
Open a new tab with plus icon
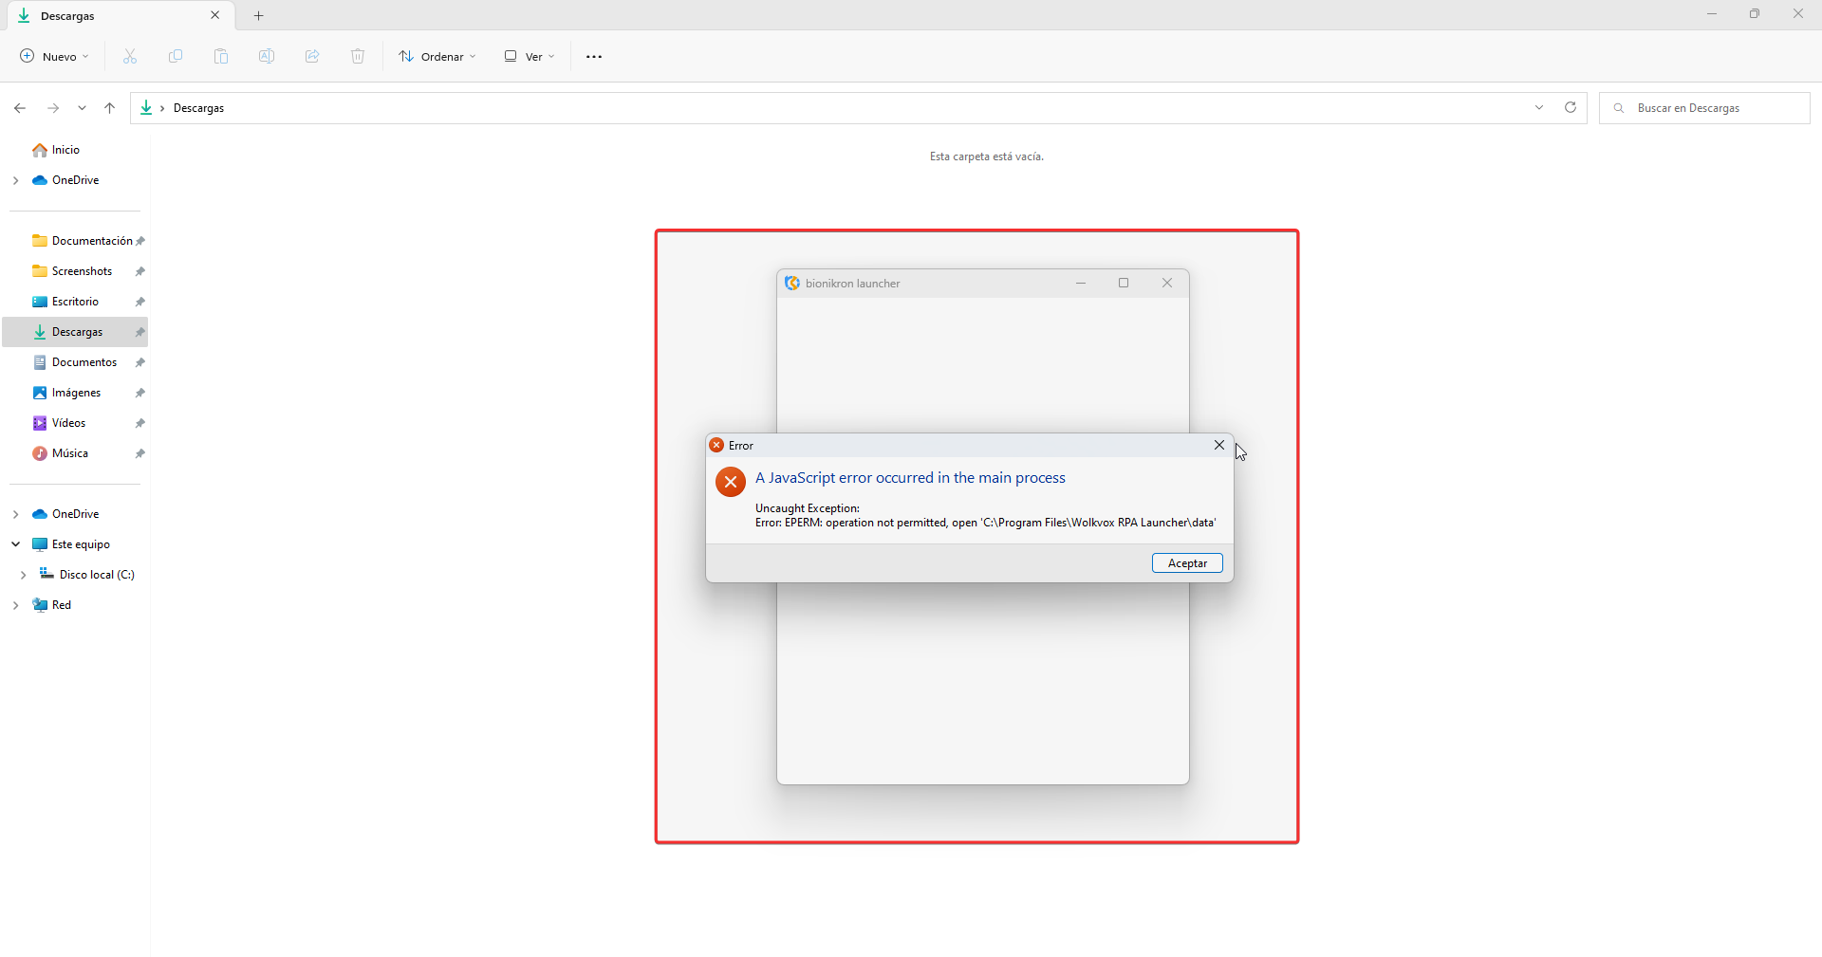(259, 16)
